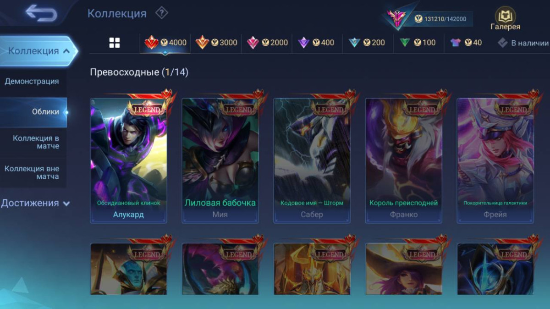Filter by orange 3000-point tier
The image size is (550, 309).
coord(216,43)
